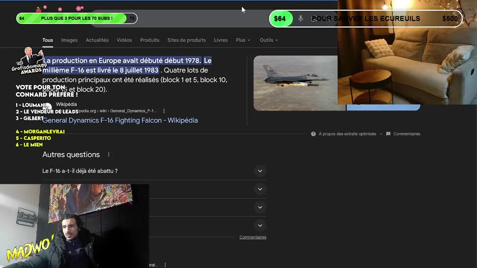Click Commentaires beside extraits optimisés

click(407, 134)
